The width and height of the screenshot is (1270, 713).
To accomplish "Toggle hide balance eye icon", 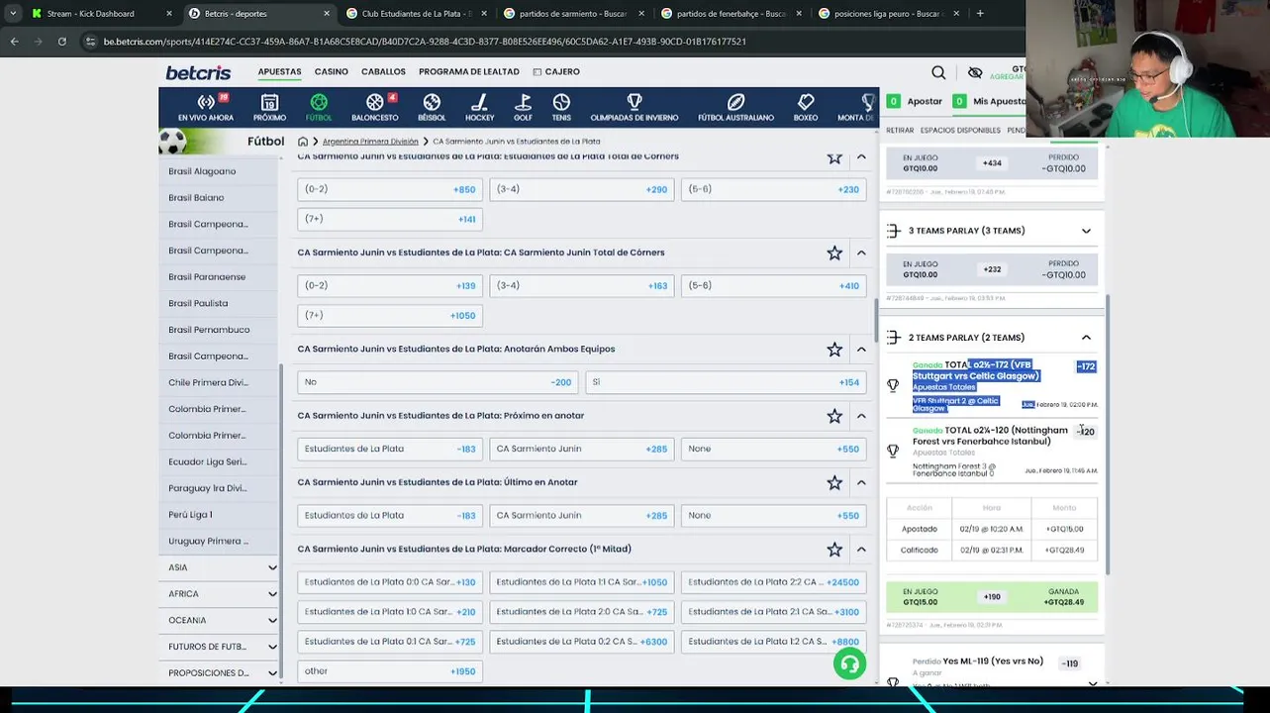I will (975, 72).
